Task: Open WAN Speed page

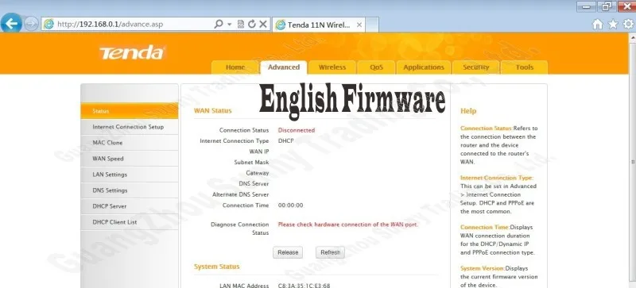Action: (130, 159)
